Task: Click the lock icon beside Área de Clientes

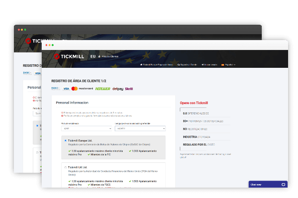Action: [x=99, y=56]
